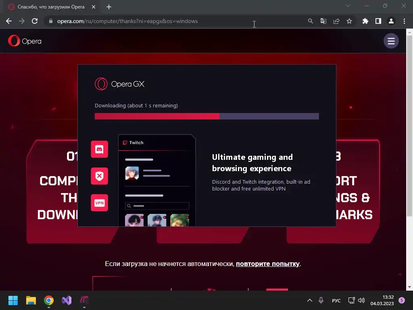This screenshot has width=413, height=310.
Task: Click the download progress bar
Action: tap(207, 116)
